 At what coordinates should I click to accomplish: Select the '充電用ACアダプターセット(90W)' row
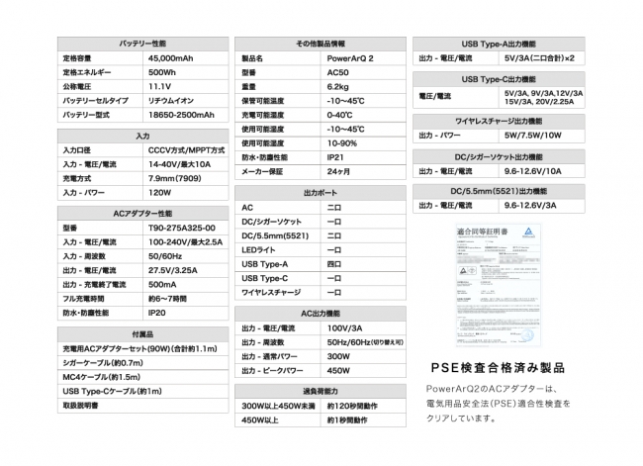(x=142, y=348)
